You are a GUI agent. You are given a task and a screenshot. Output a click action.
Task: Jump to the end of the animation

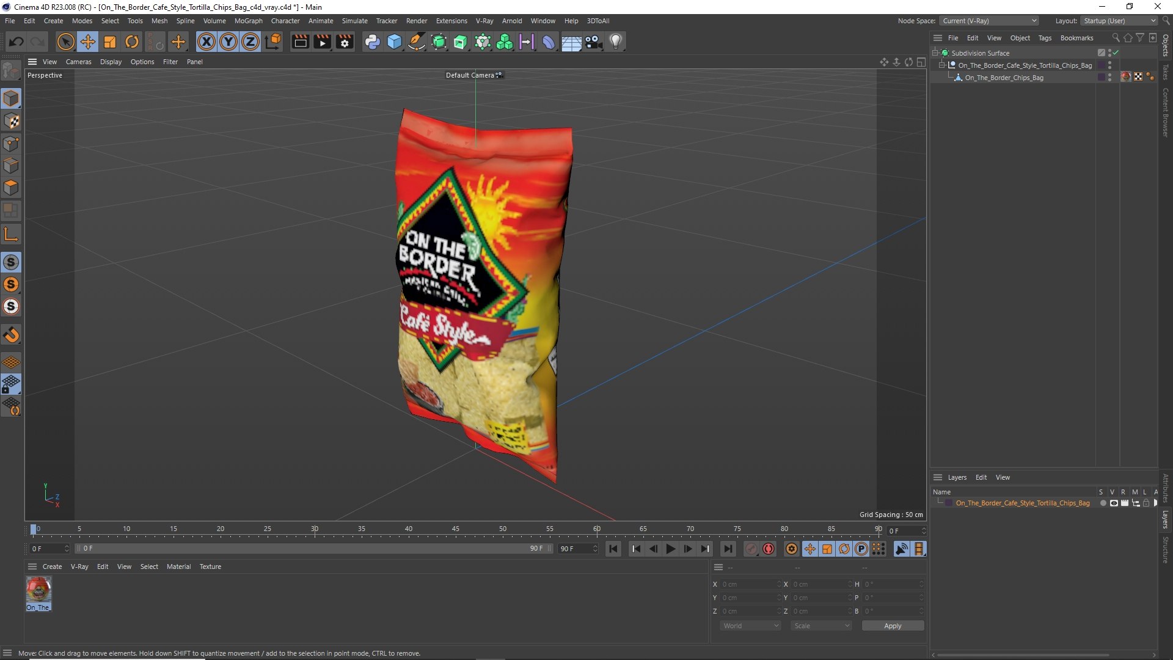tap(728, 549)
